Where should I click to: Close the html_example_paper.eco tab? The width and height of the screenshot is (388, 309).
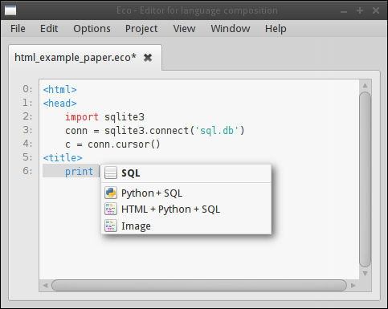(x=148, y=58)
